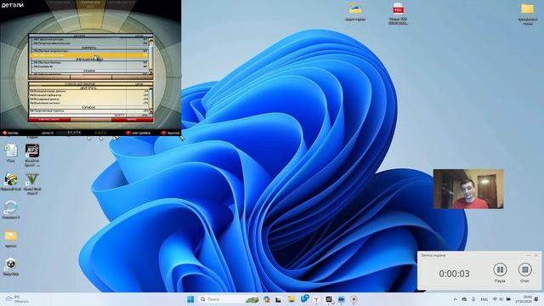
Task: Click the 'назад' back button in game
Action: 10,133
